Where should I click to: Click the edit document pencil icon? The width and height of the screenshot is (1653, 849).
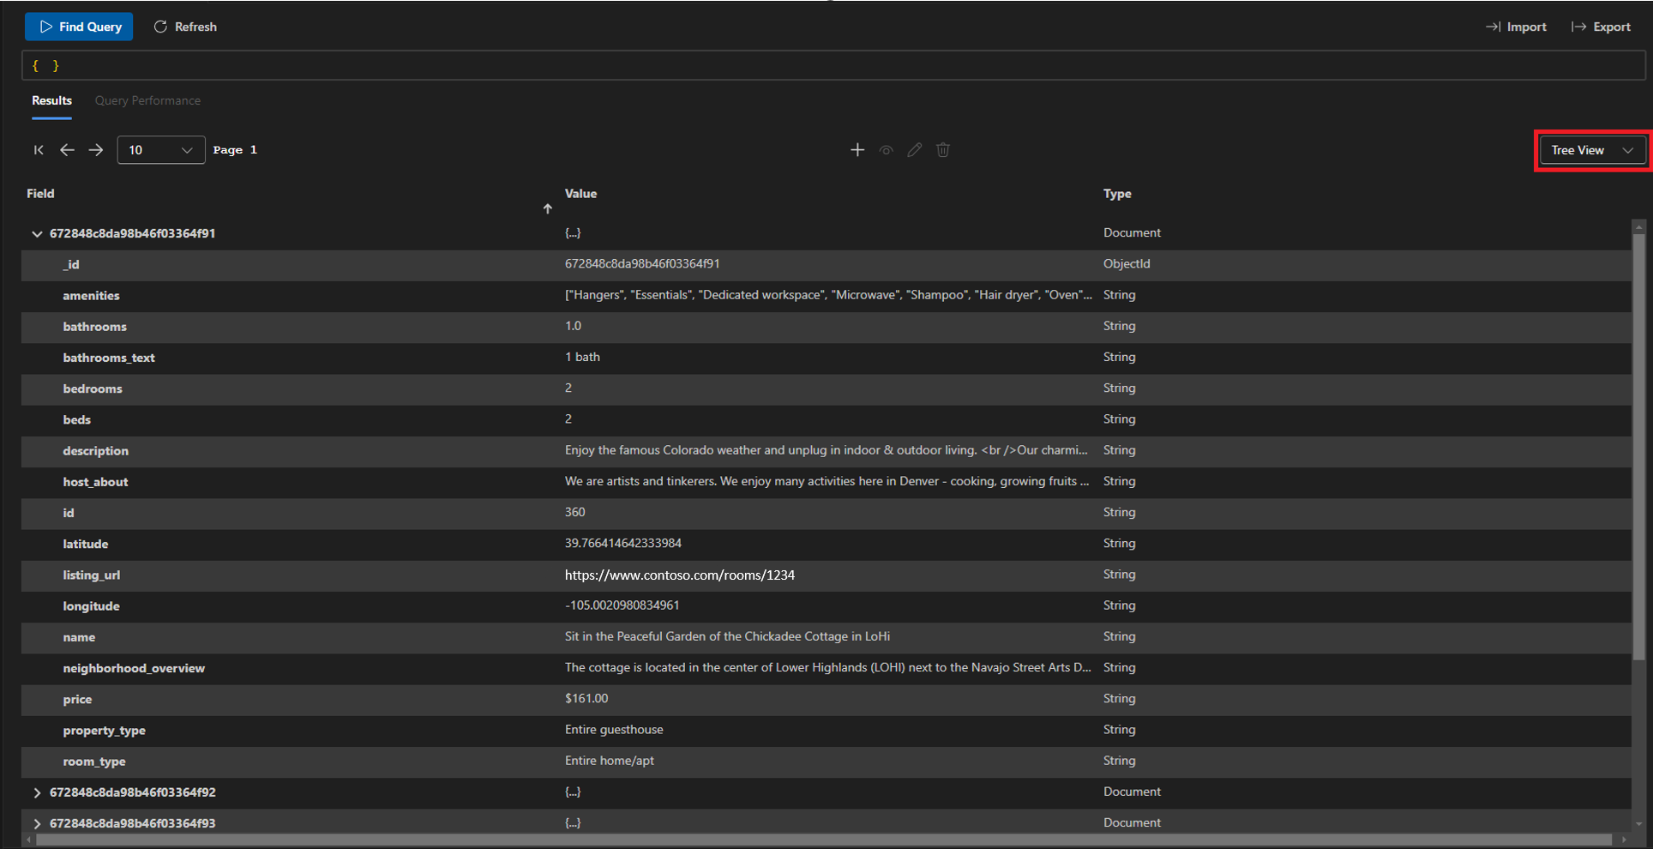tap(915, 150)
